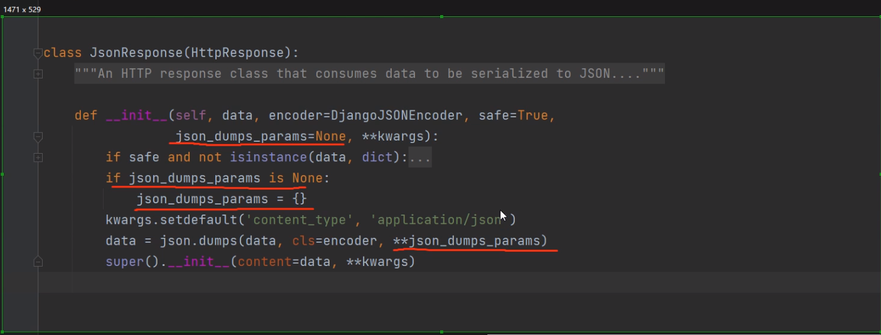Click the 'self' parameter
The width and height of the screenshot is (881, 335).
190,115
